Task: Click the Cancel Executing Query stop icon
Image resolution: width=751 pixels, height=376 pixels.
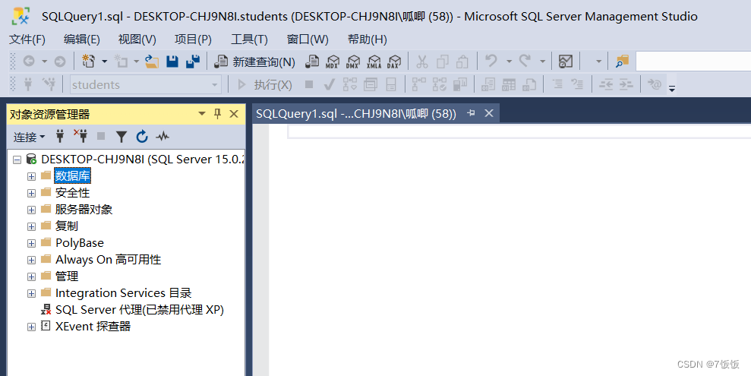Action: (309, 85)
